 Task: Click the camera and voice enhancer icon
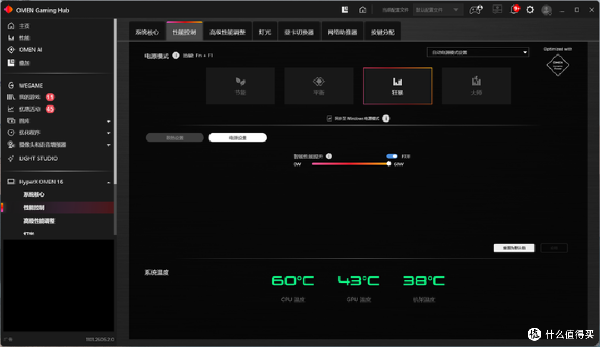pyautogui.click(x=11, y=144)
